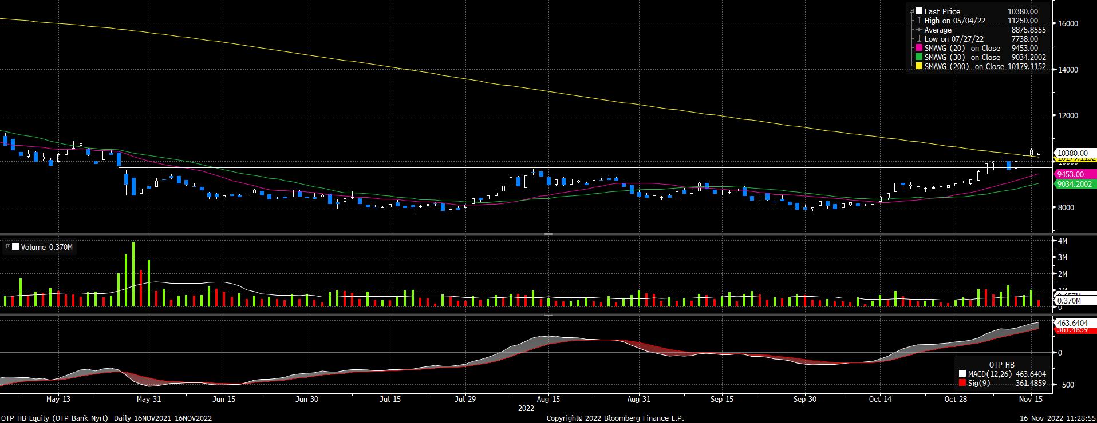The width and height of the screenshot is (1097, 423).
Task: Click the 14000 price axis label
Action: (1068, 70)
